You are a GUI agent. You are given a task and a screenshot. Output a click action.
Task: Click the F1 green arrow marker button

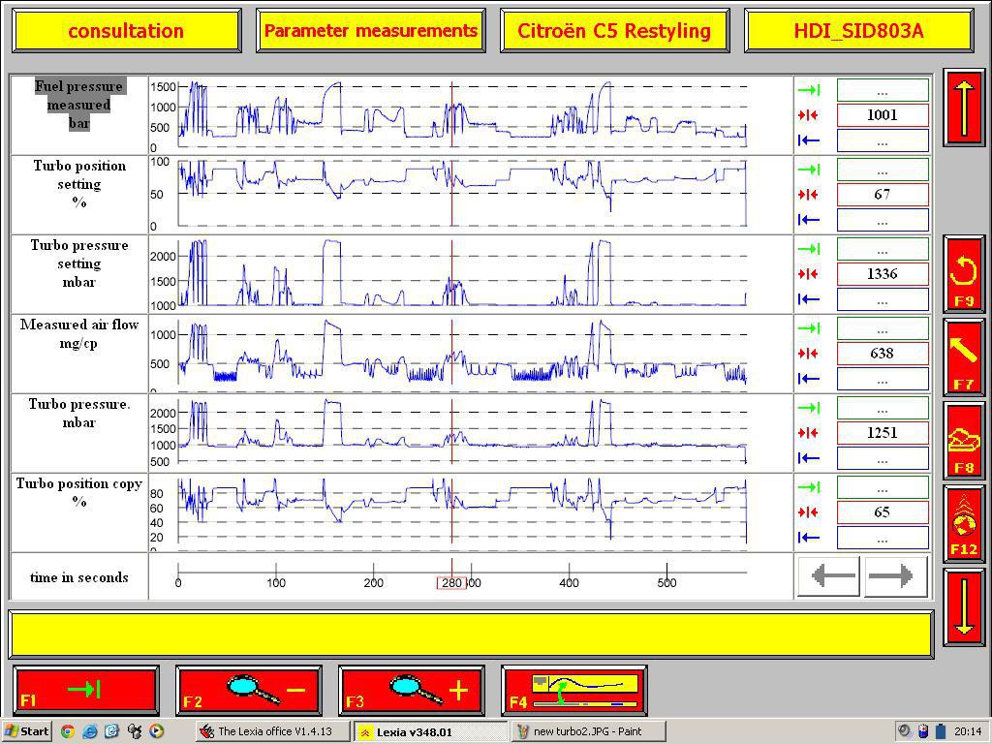point(85,690)
